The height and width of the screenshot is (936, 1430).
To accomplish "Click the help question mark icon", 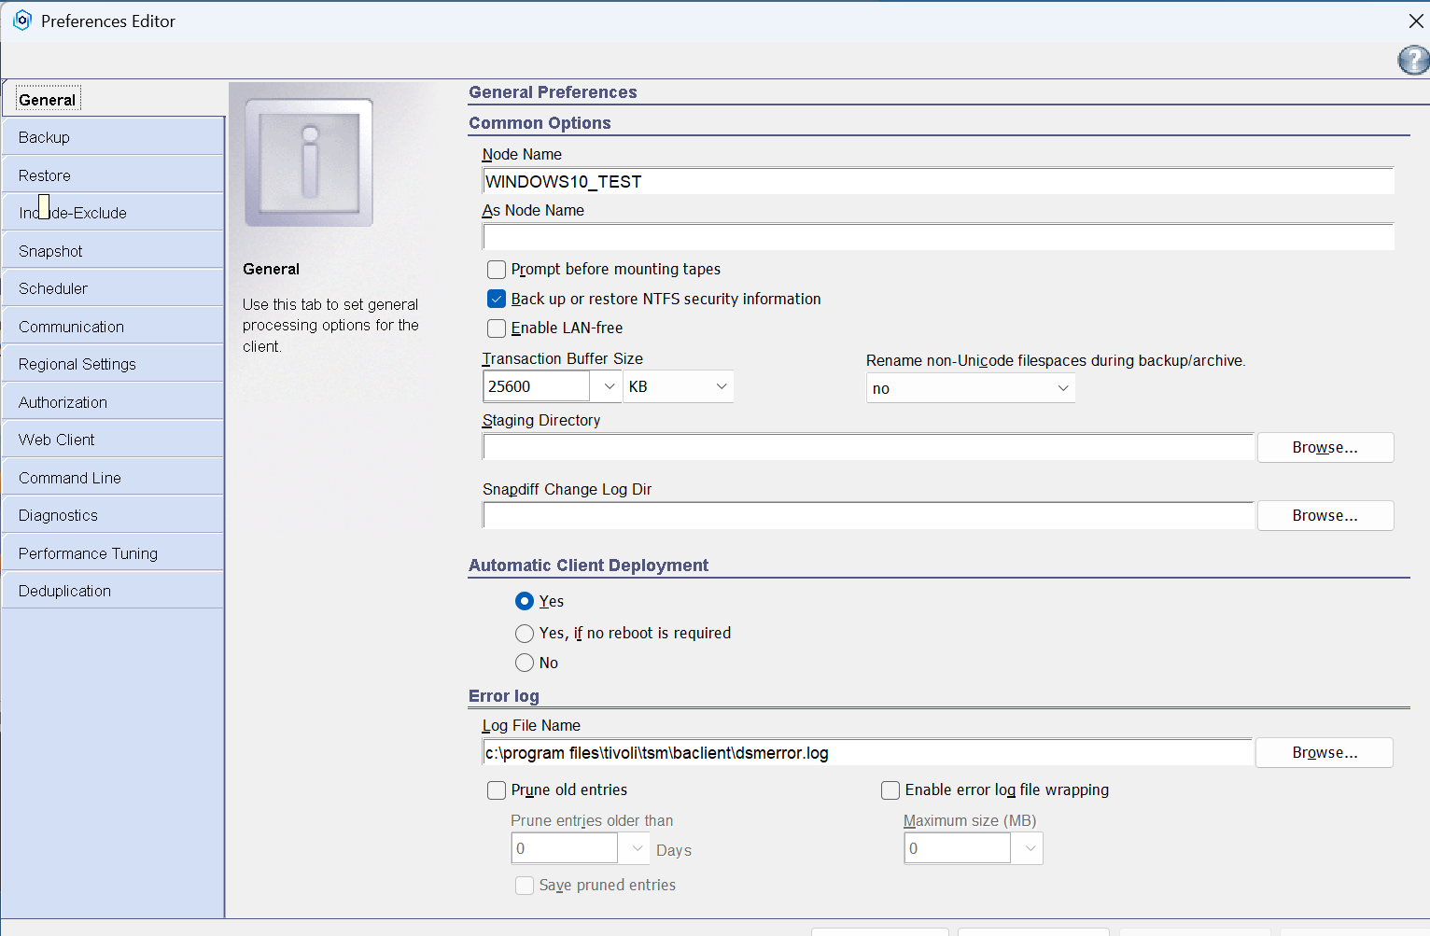I will click(x=1412, y=61).
